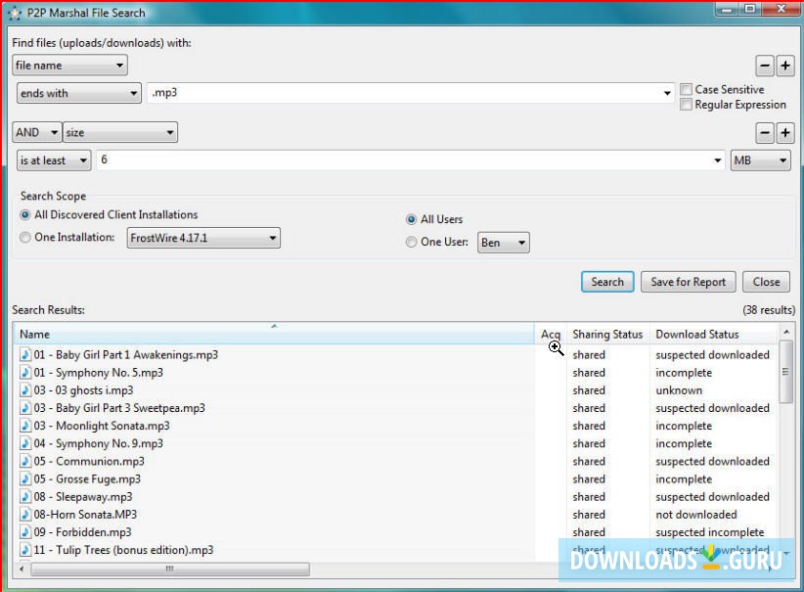
Task: Add criterion after file name with plus button
Action: pos(785,66)
